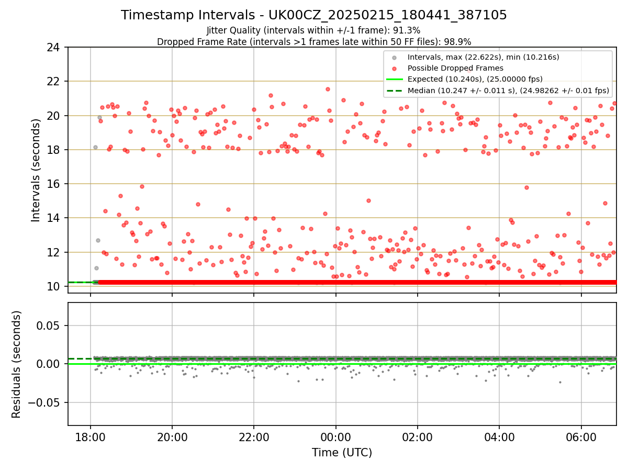Viewport: 628px width, 471px height.
Task: Click the '18:00' x-axis tick label
Action: (x=91, y=436)
